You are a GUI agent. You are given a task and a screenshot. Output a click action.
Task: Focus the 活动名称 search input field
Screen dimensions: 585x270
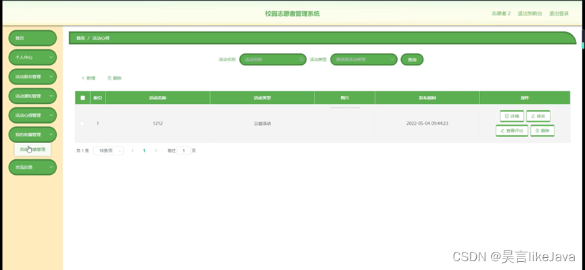click(x=273, y=59)
